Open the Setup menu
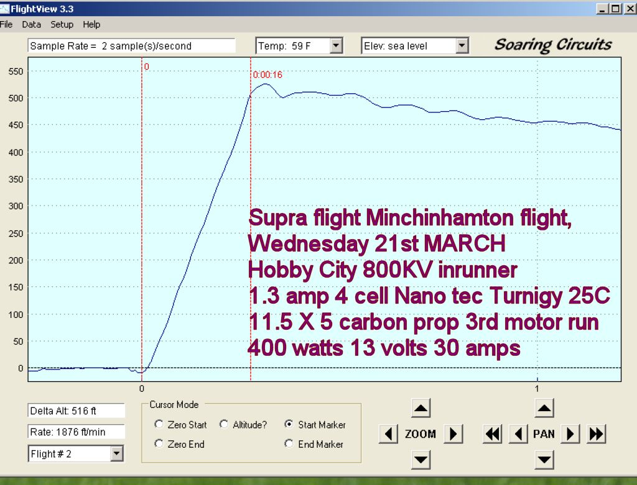The image size is (637, 485). 62,24
